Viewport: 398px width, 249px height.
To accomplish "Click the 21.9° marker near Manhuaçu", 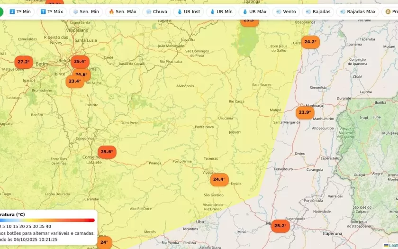I will coord(305,113).
